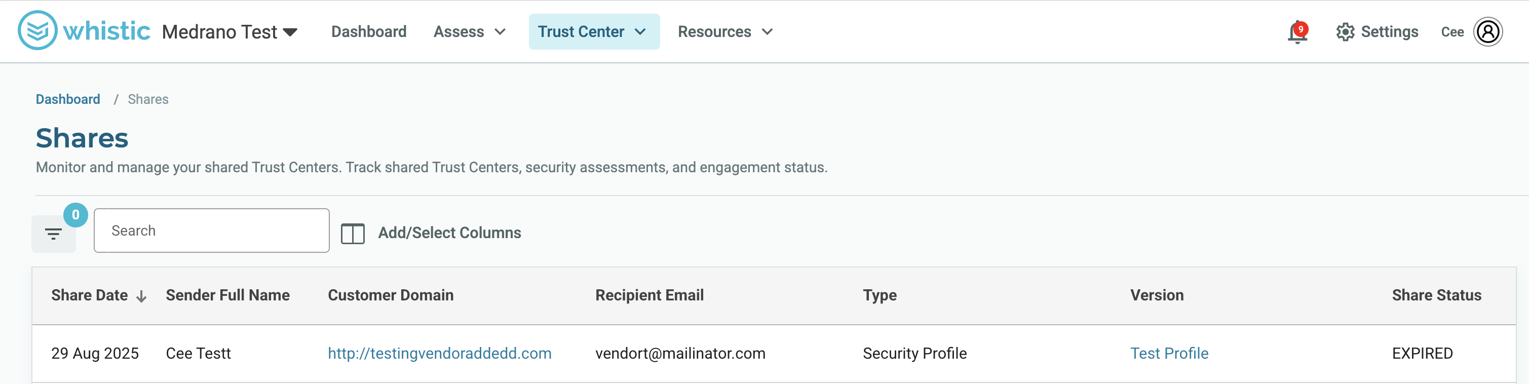Click vendort@mailinator.com recipient cell
The width and height of the screenshot is (1529, 384).
coord(680,353)
